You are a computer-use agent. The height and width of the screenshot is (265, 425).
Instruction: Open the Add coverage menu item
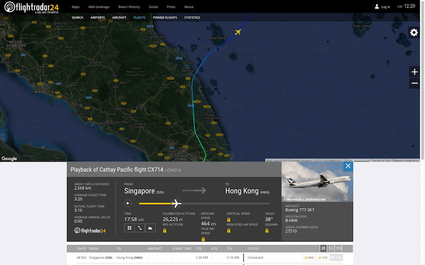point(98,7)
